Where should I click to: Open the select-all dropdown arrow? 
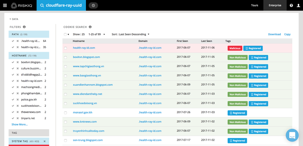click(69, 34)
